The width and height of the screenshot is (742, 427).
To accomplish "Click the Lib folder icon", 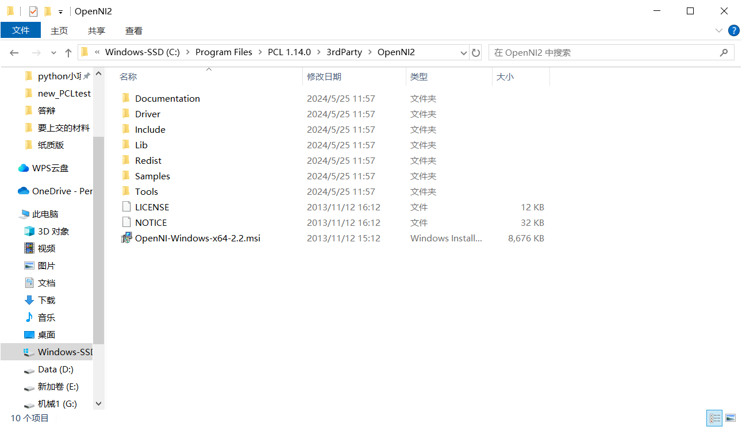I will click(126, 145).
